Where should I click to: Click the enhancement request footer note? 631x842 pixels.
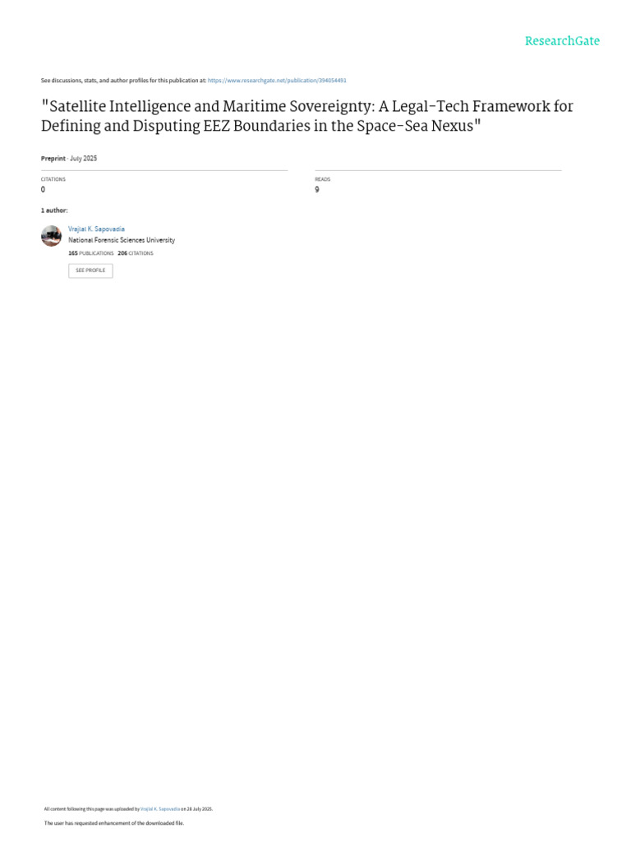pos(114,823)
